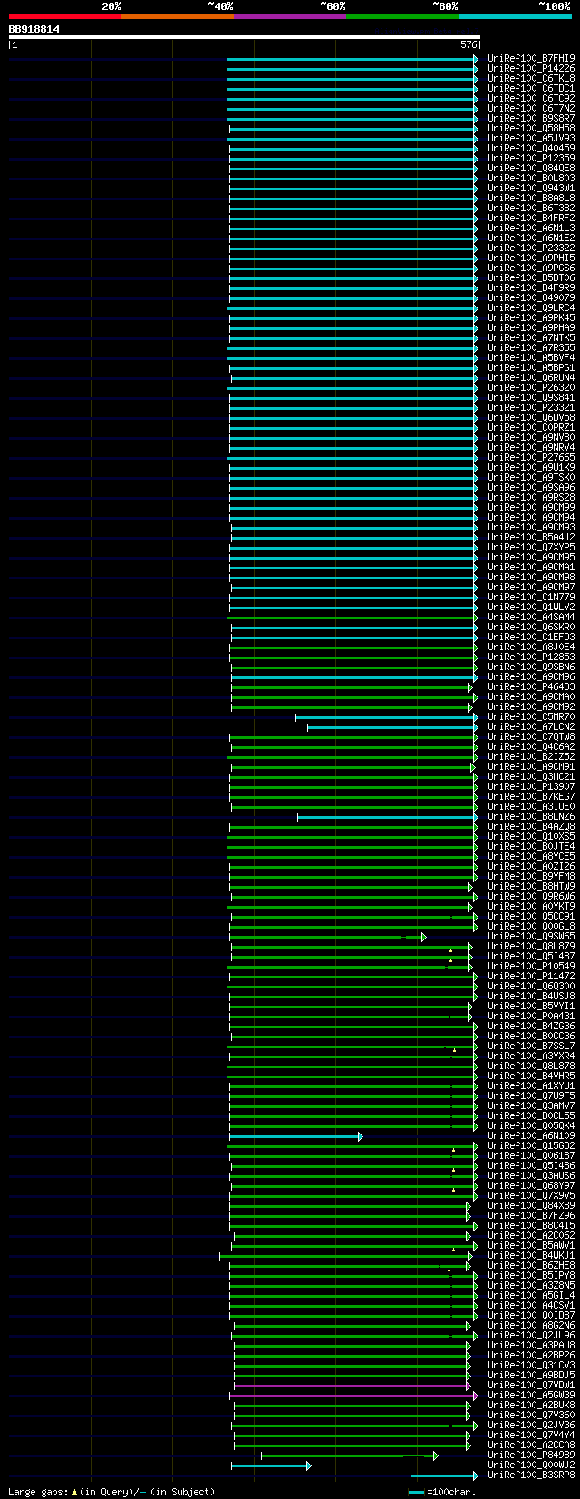
Task: Select the label UniRef100_A9PHI5
Action: (531, 258)
